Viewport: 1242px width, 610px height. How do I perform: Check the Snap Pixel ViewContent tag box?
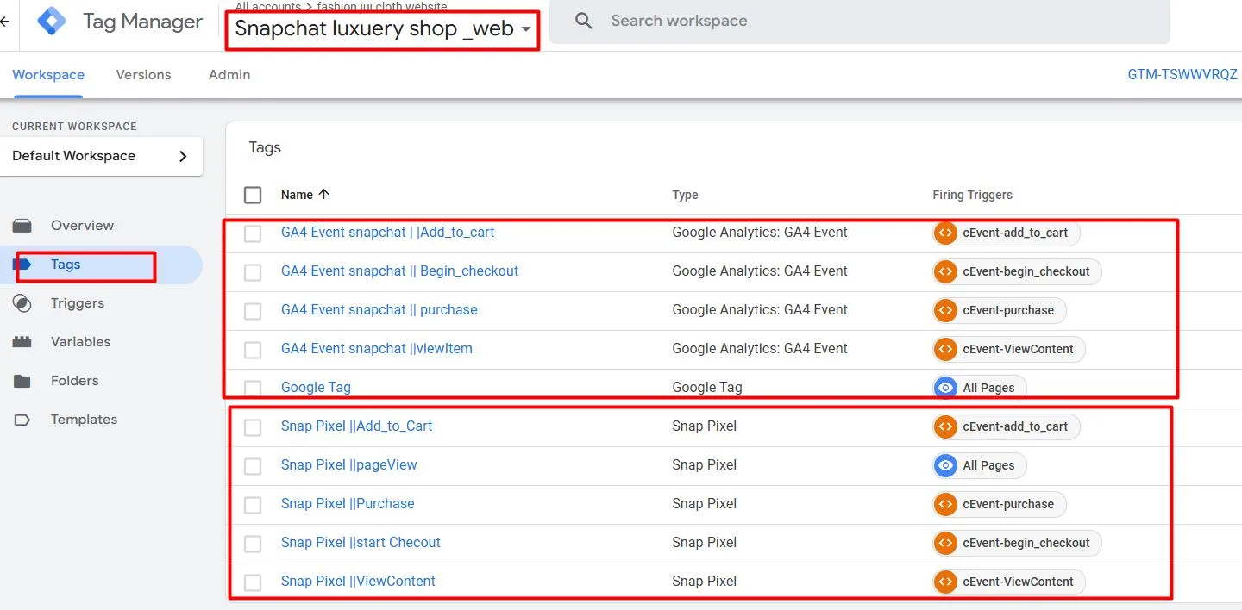(253, 582)
